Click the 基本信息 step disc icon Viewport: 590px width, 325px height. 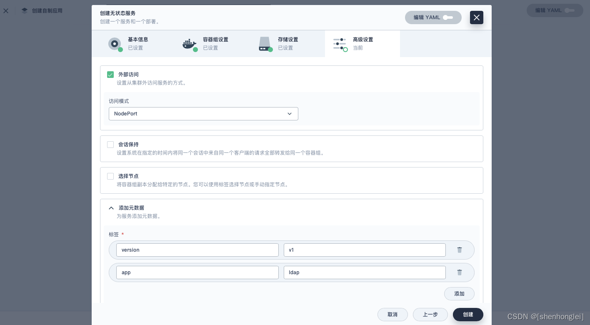[x=115, y=44]
